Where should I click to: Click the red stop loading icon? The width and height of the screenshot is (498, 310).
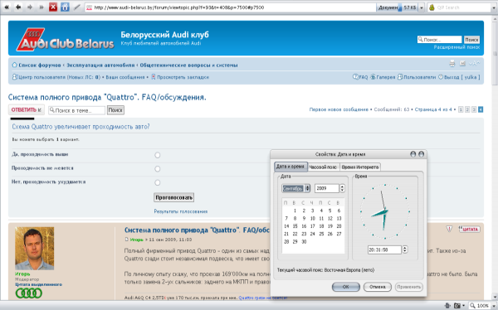click(53, 7)
